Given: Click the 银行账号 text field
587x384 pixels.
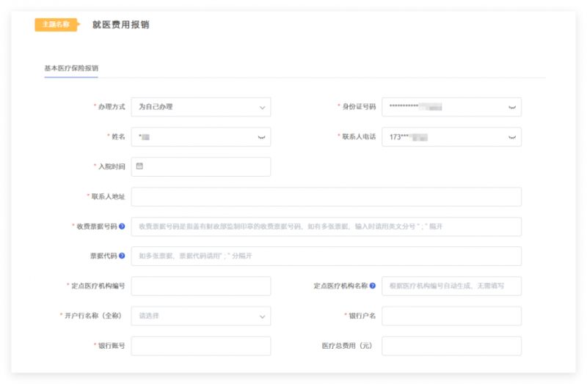Looking at the screenshot, I should tap(200, 346).
